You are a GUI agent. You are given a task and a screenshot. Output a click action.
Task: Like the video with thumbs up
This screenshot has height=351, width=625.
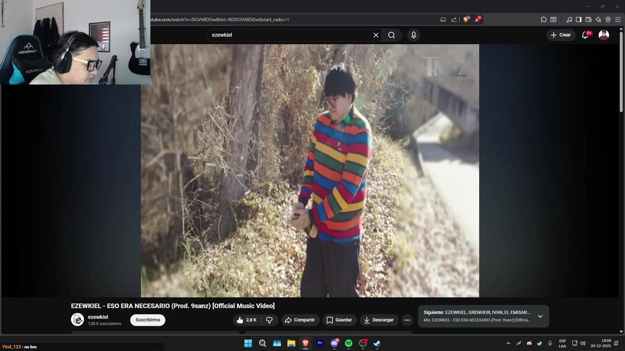[x=246, y=320]
